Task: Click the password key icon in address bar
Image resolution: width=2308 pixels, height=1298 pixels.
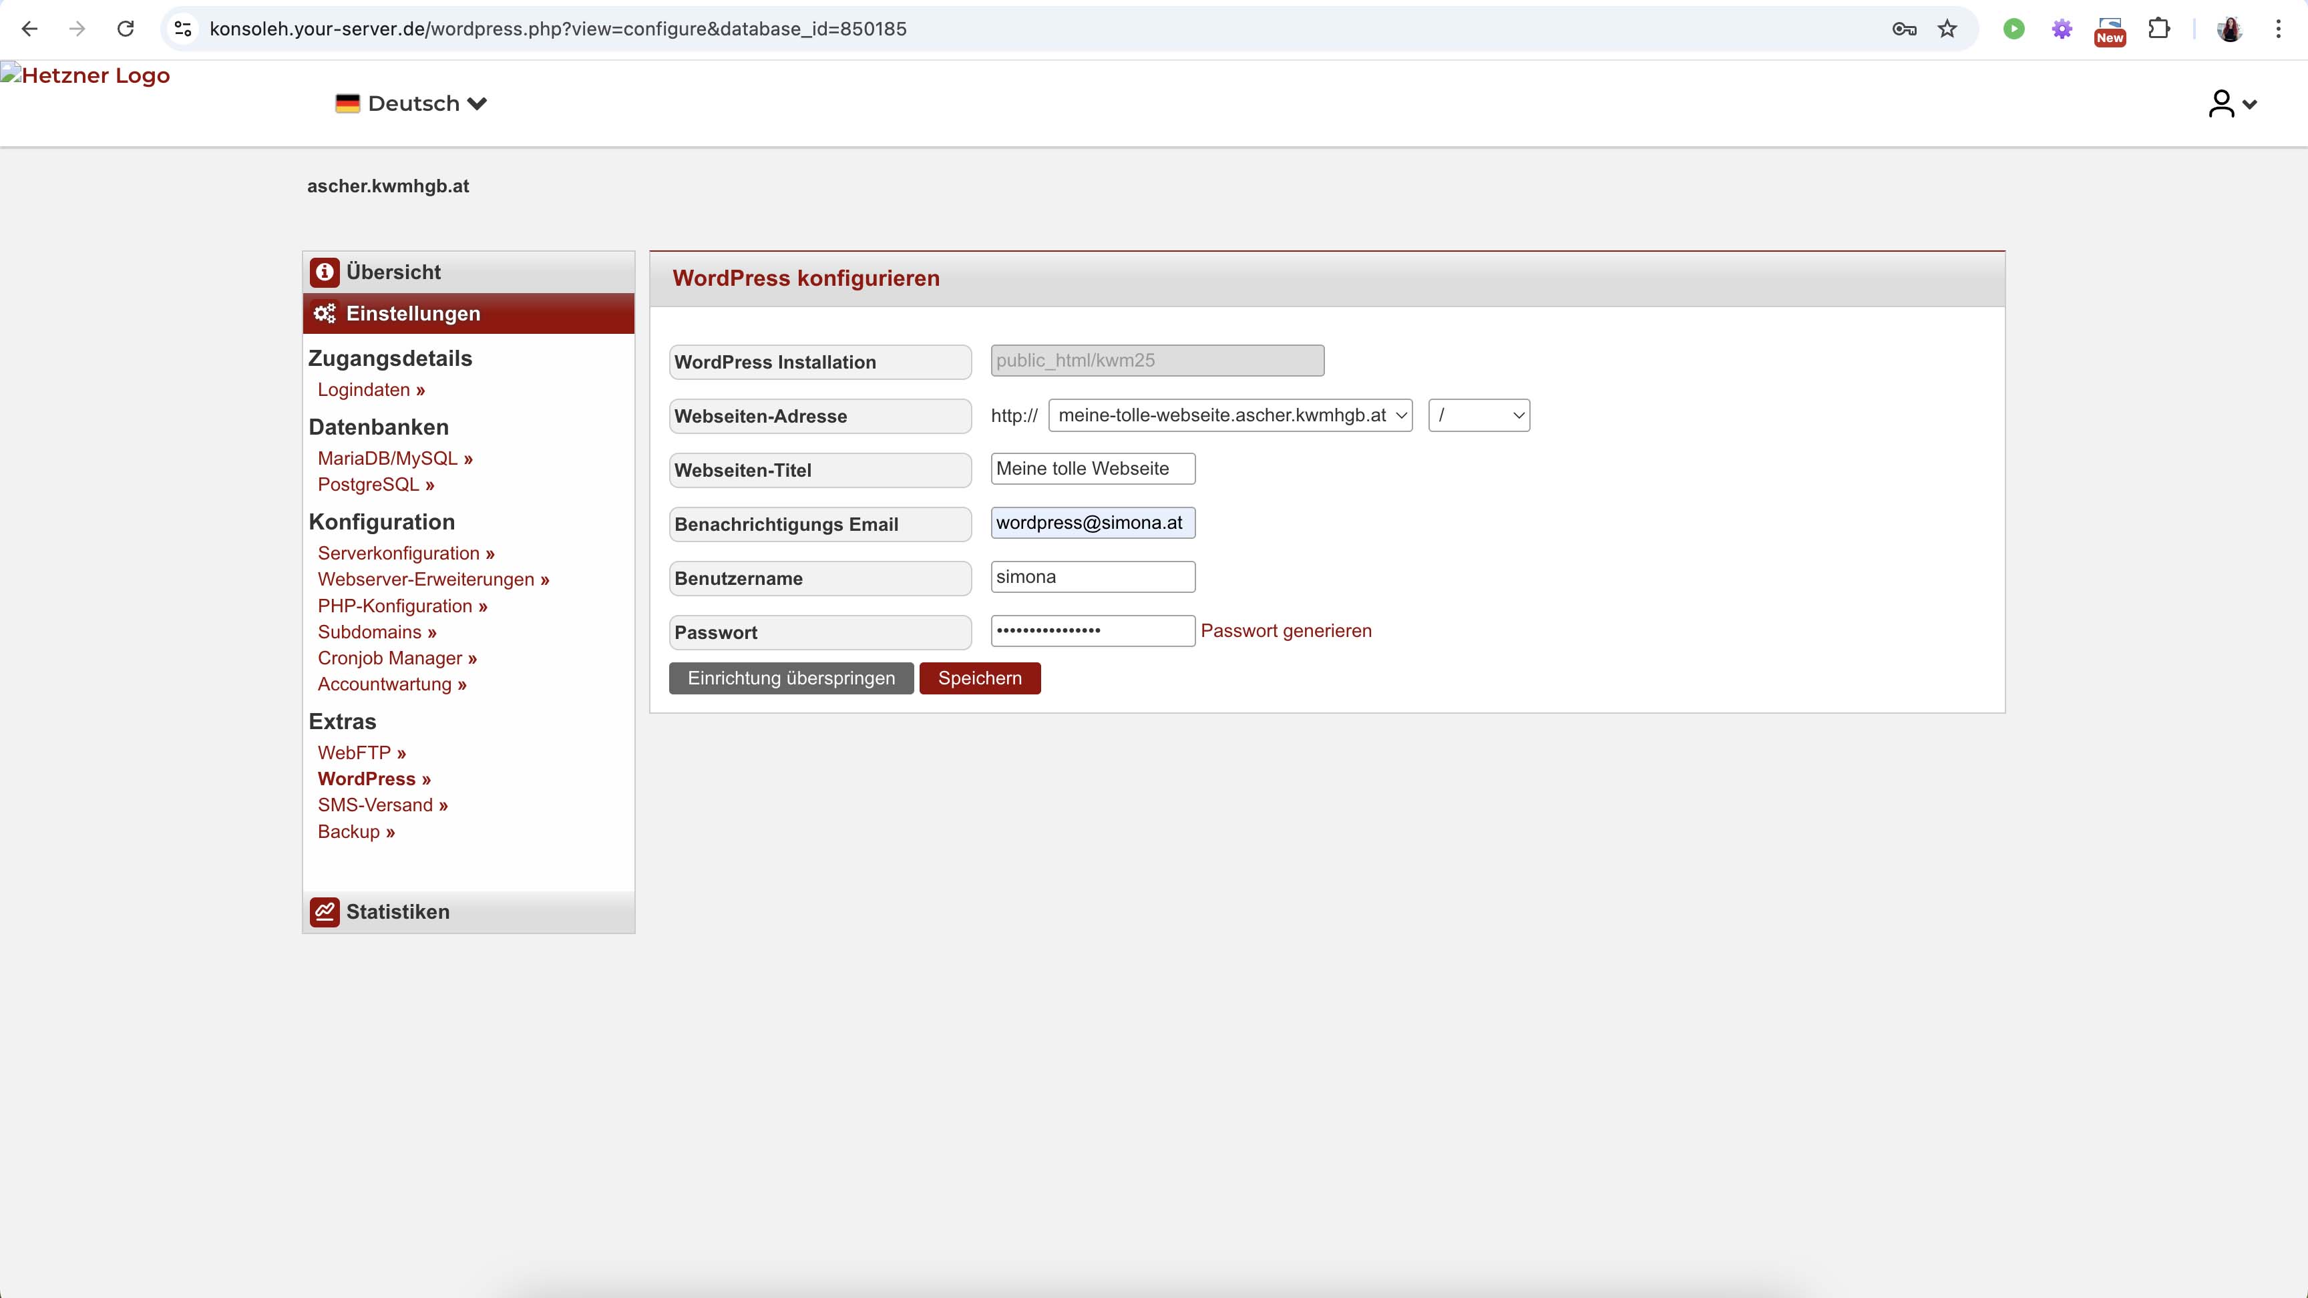Action: (1904, 29)
